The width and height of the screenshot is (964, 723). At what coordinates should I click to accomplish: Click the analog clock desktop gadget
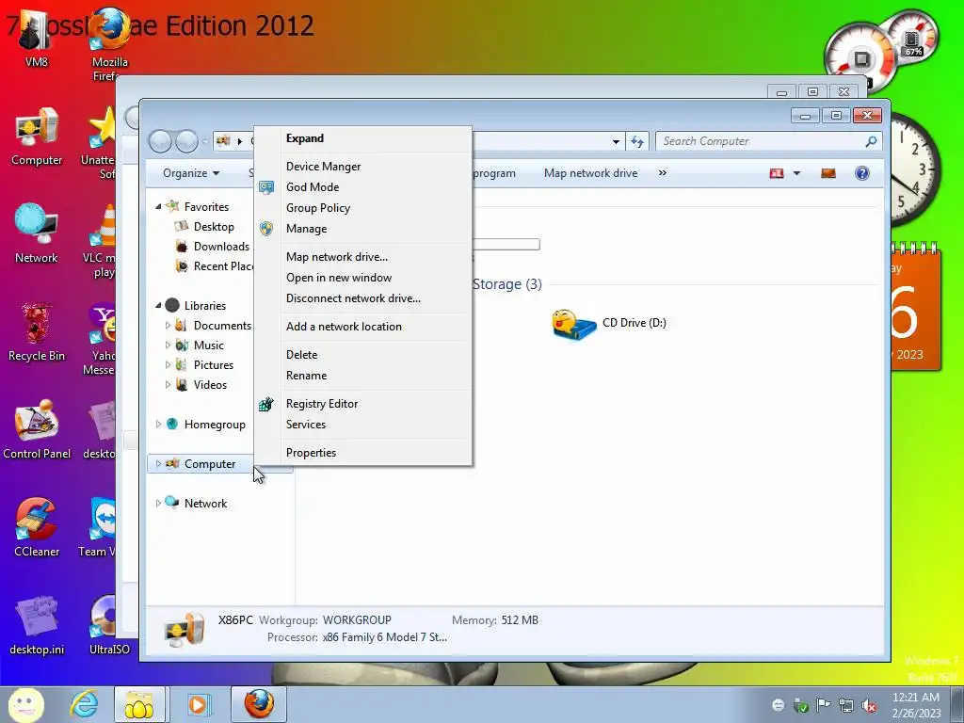[914, 170]
